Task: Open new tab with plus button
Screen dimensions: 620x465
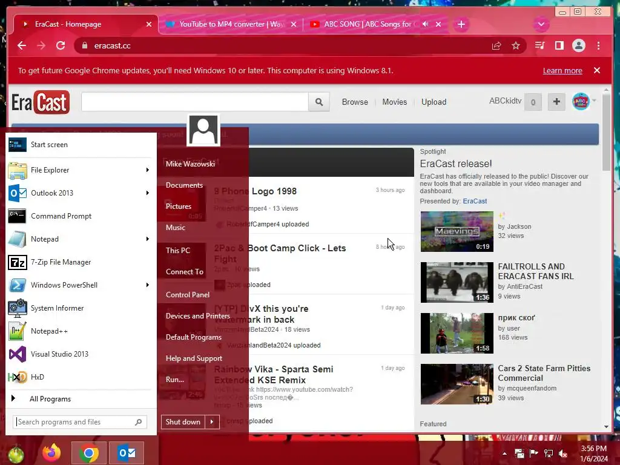Action: pyautogui.click(x=461, y=24)
